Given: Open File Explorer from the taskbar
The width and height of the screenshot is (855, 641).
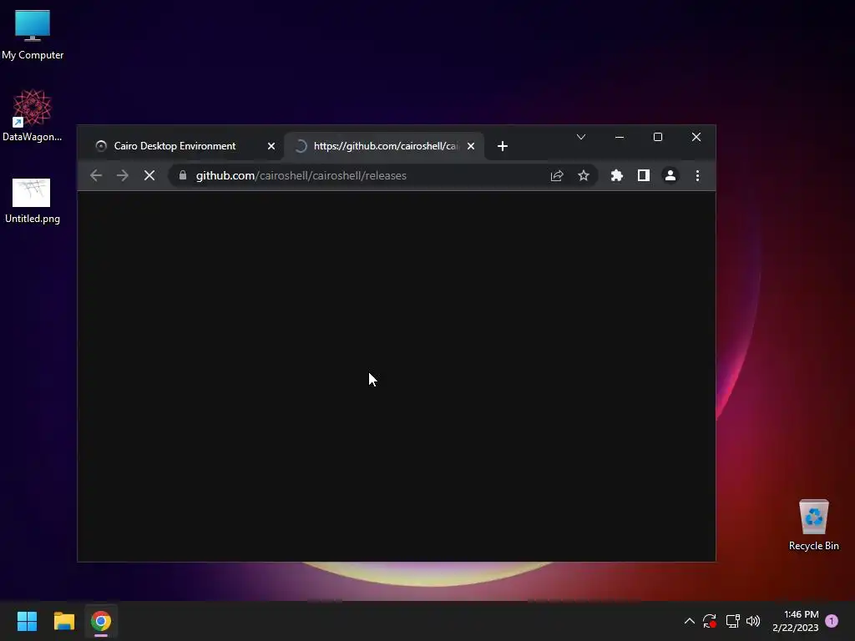Looking at the screenshot, I should click(x=63, y=621).
